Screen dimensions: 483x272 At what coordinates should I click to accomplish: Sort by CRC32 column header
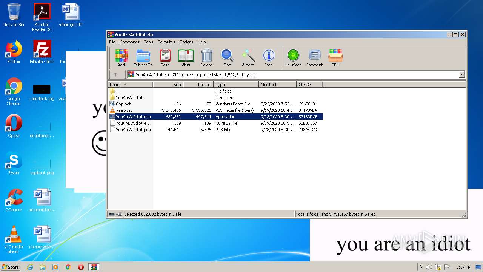pyautogui.click(x=310, y=85)
